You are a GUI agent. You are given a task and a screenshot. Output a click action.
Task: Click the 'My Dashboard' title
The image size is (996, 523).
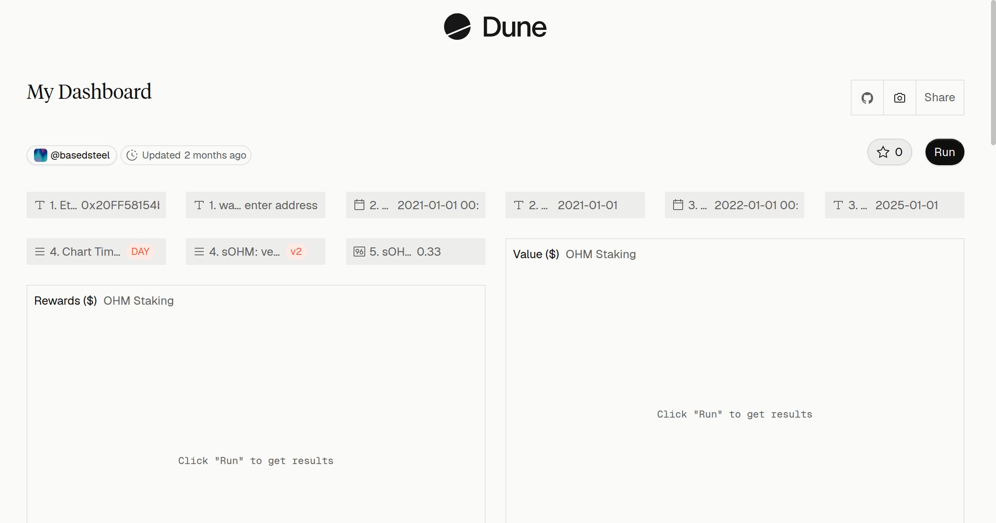coord(89,92)
